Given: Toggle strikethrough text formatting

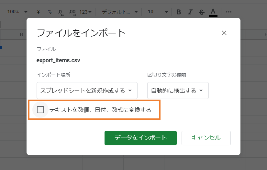Looking at the screenshot, I should 202,12.
